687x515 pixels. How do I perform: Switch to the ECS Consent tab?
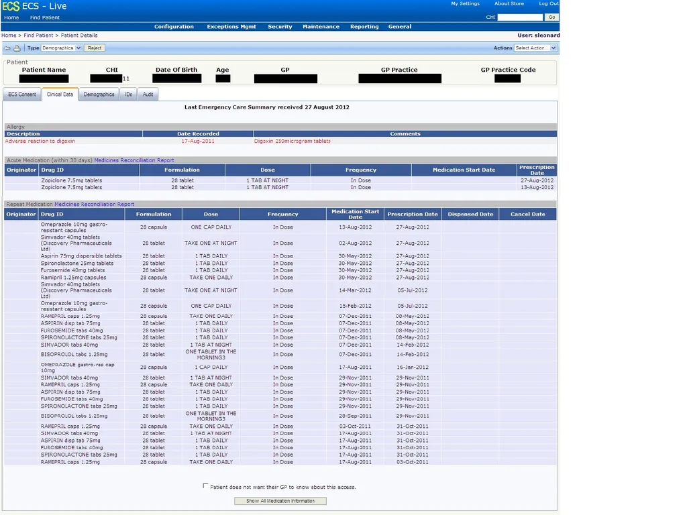tap(22, 94)
